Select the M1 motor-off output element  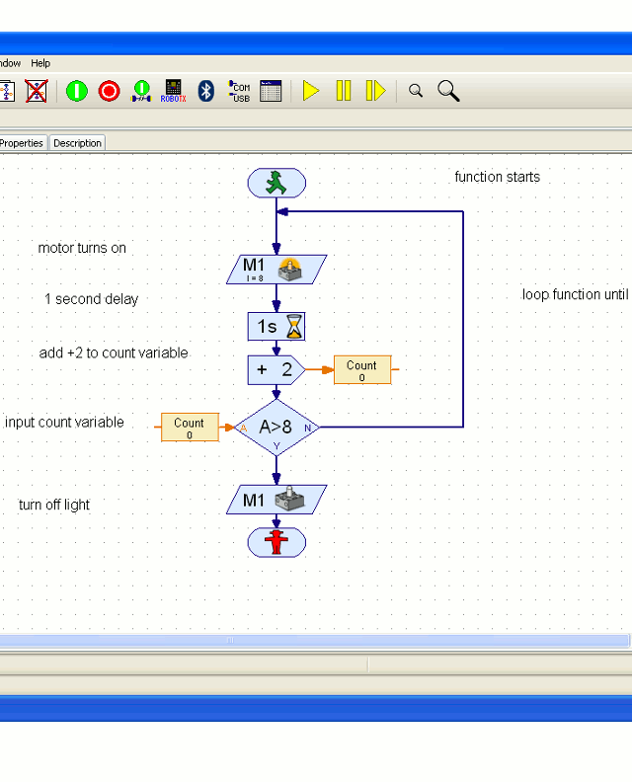tap(276, 500)
